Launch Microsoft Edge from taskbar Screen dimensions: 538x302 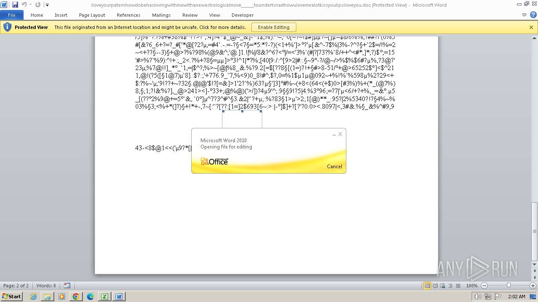pyautogui.click(x=90, y=297)
